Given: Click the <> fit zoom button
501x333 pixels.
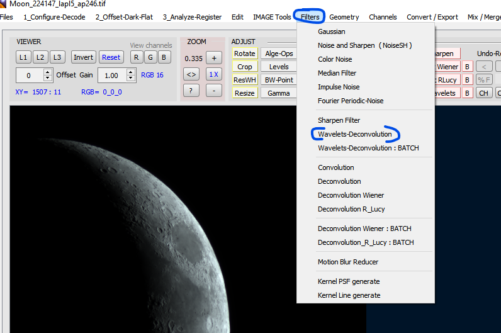Looking at the screenshot, I should (191, 74).
